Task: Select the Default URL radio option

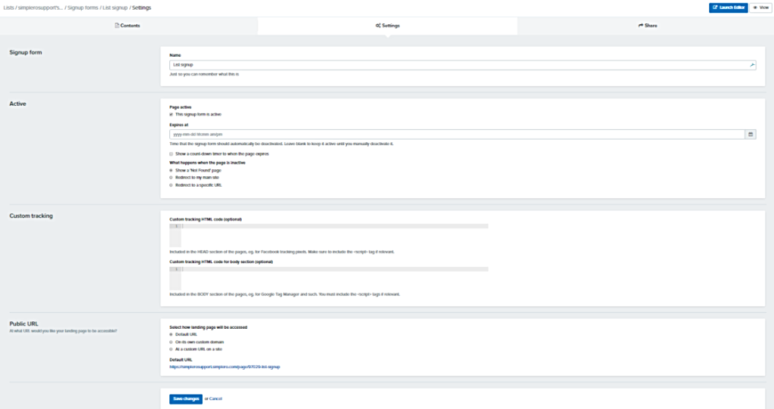Action: tap(172, 334)
